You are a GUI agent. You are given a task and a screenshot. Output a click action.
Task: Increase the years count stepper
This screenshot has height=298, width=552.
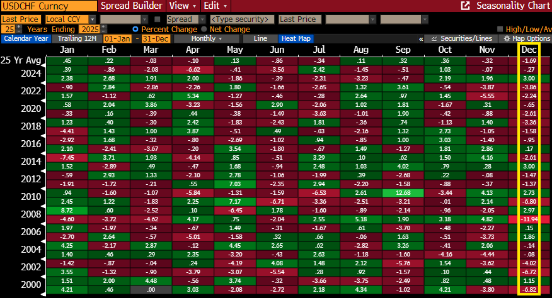19,27
